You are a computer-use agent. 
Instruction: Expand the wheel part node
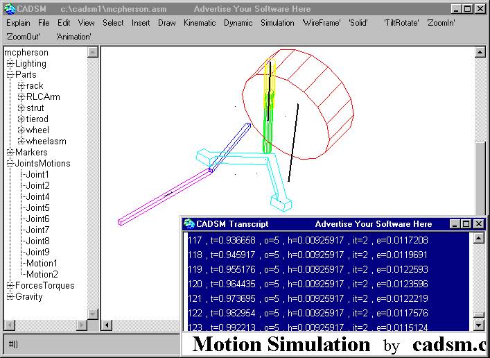point(21,130)
